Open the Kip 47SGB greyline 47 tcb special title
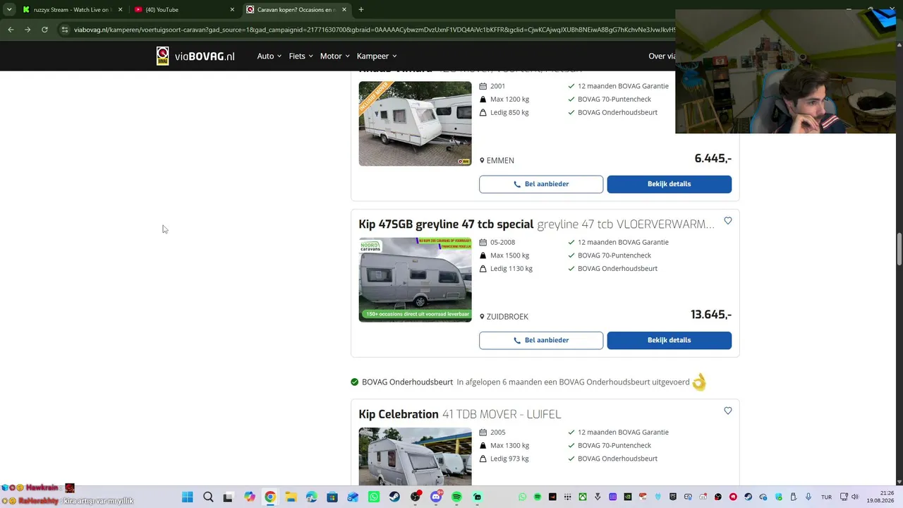The width and height of the screenshot is (903, 508). pos(446,224)
